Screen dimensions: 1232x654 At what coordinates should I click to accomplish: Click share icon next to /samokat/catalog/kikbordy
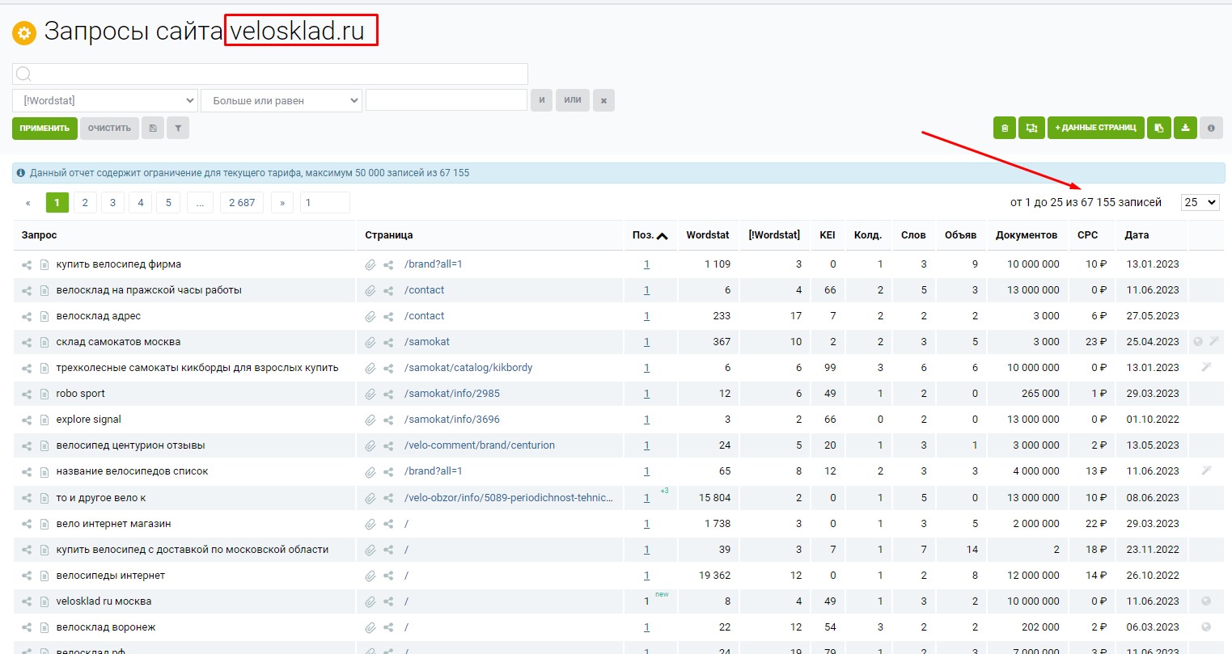click(388, 368)
